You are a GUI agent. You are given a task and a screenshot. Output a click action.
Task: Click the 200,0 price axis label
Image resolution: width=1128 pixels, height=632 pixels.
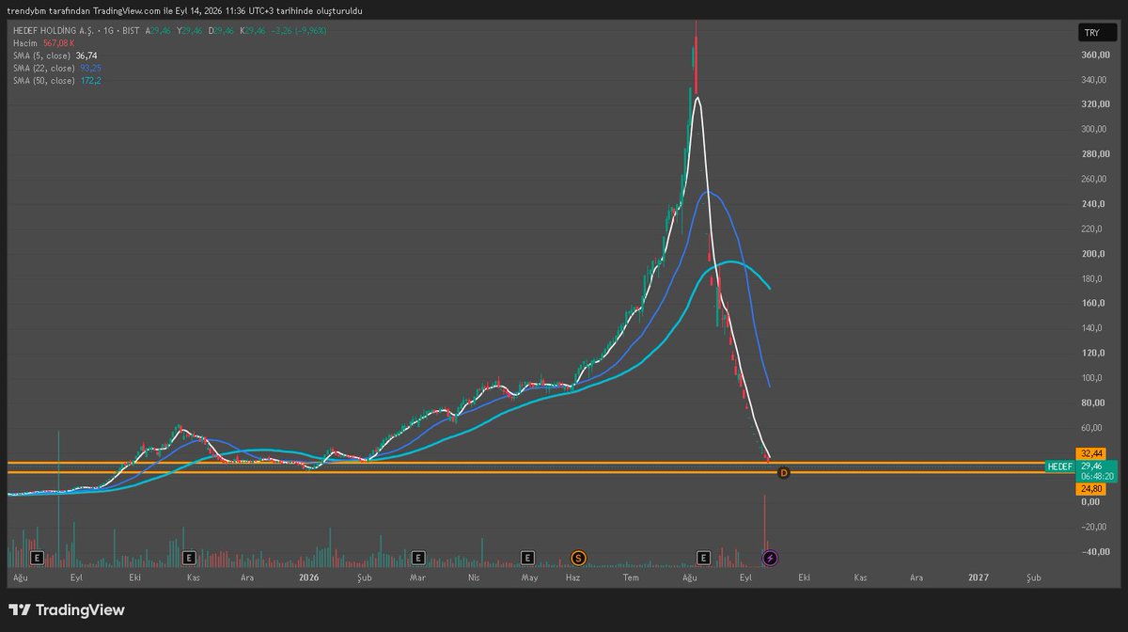click(1094, 254)
